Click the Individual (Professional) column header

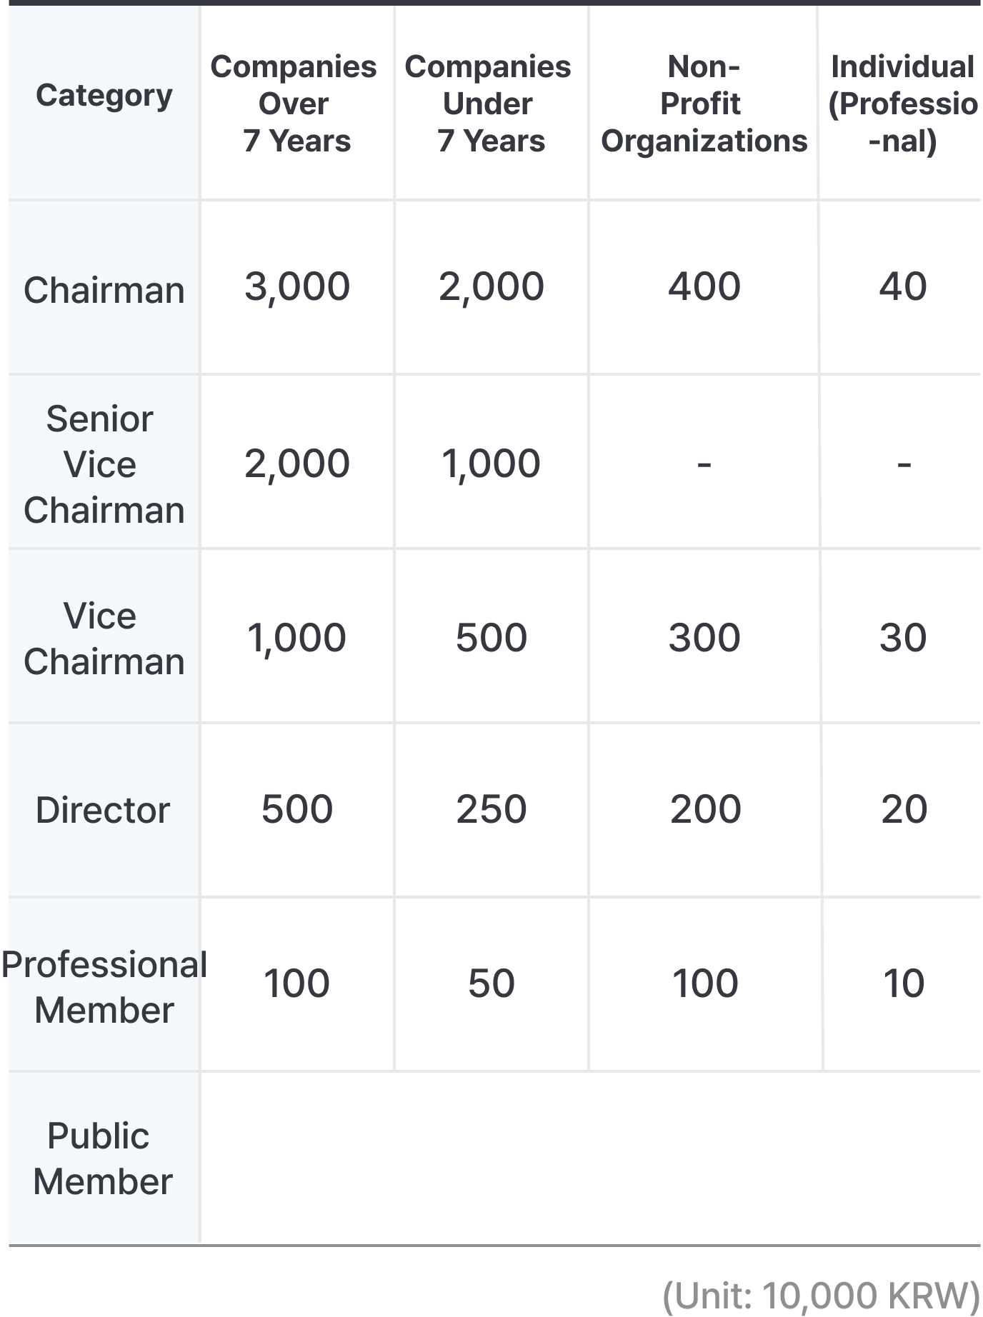(902, 104)
